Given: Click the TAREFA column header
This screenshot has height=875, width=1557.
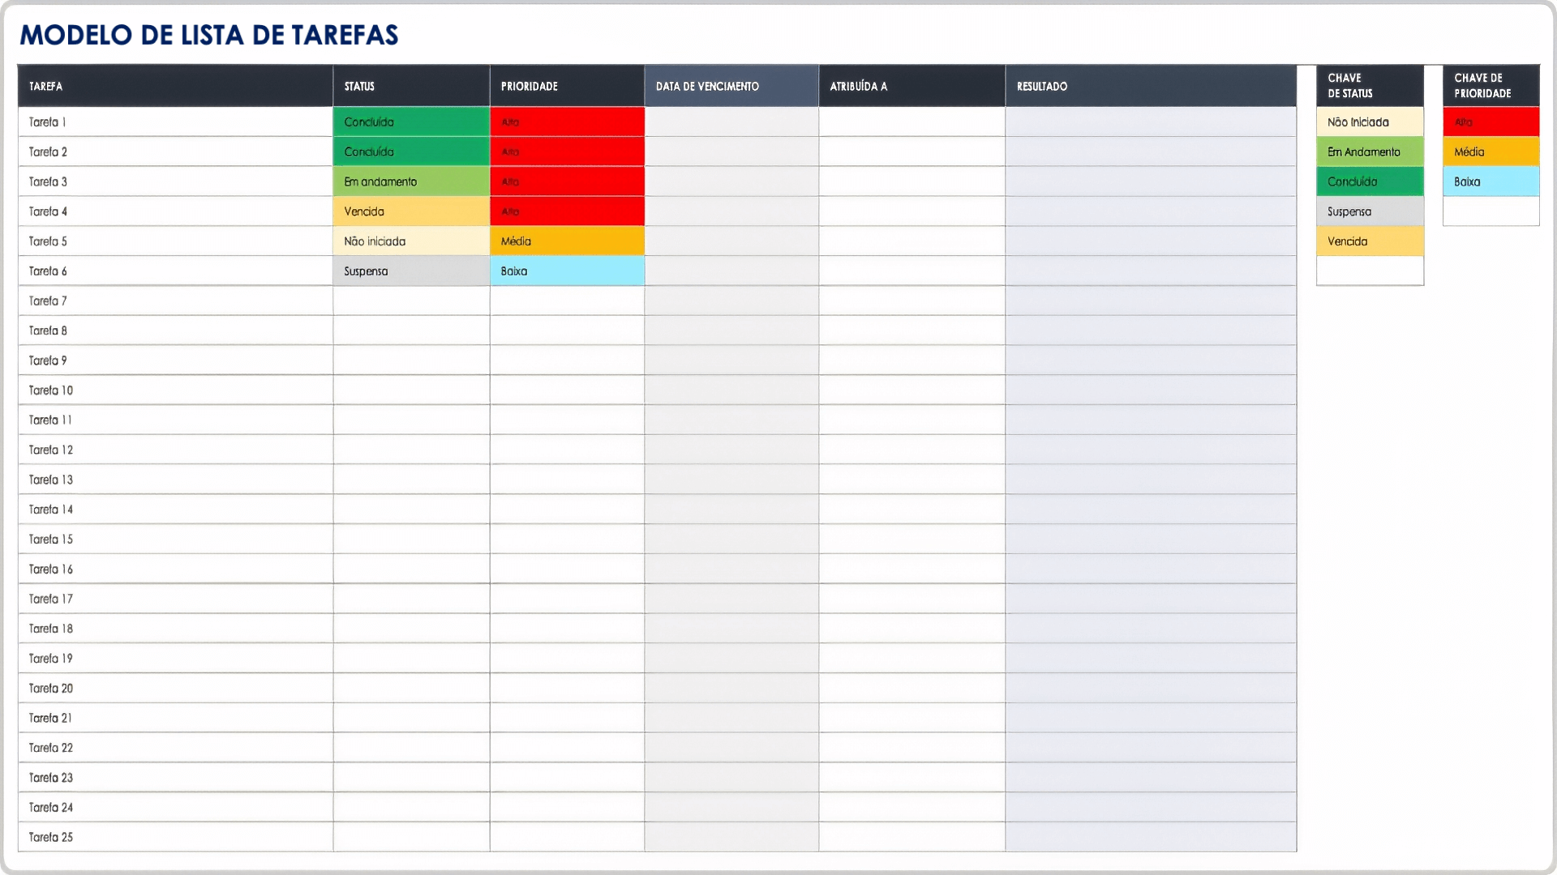Looking at the screenshot, I should point(175,86).
